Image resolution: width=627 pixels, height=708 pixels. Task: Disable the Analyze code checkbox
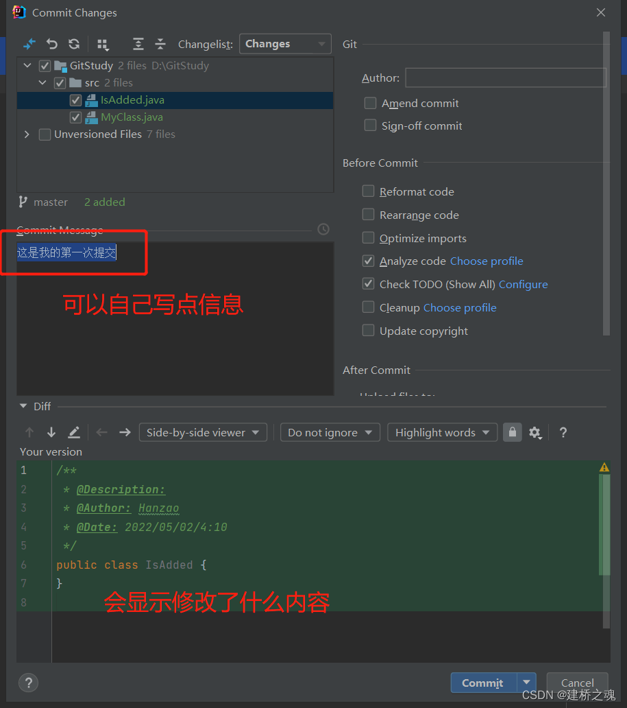click(368, 261)
